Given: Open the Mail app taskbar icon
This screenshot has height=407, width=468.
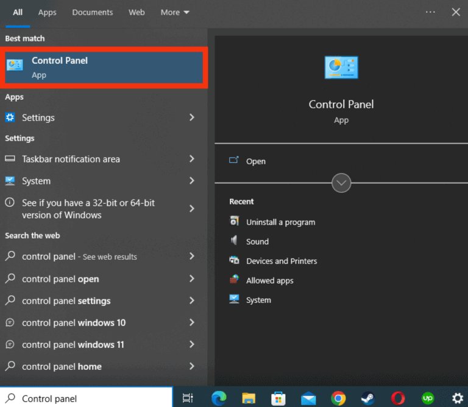Looking at the screenshot, I should point(308,398).
